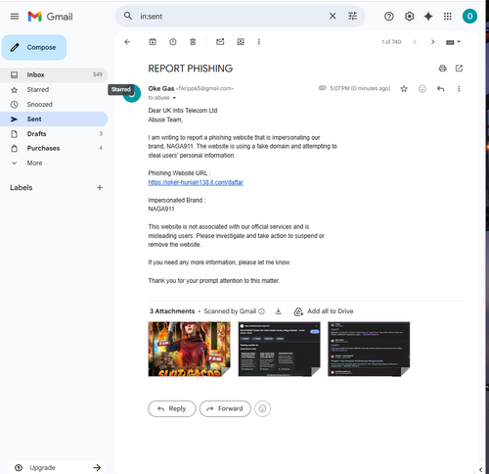Open the input tools dropdown
Screen dimensions: 489x474
453,42
